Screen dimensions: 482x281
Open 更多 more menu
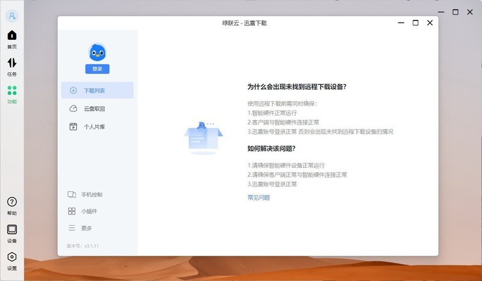point(80,228)
